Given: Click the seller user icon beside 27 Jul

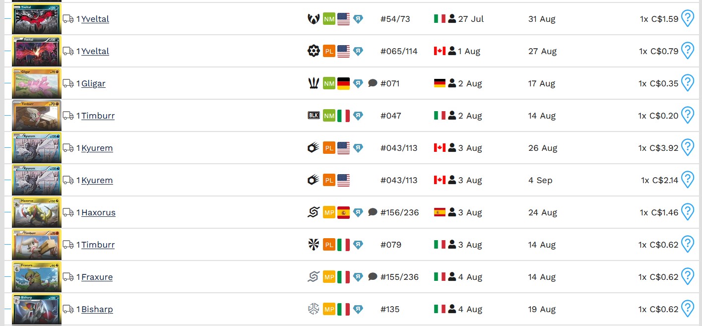Looking at the screenshot, I should [x=452, y=19].
